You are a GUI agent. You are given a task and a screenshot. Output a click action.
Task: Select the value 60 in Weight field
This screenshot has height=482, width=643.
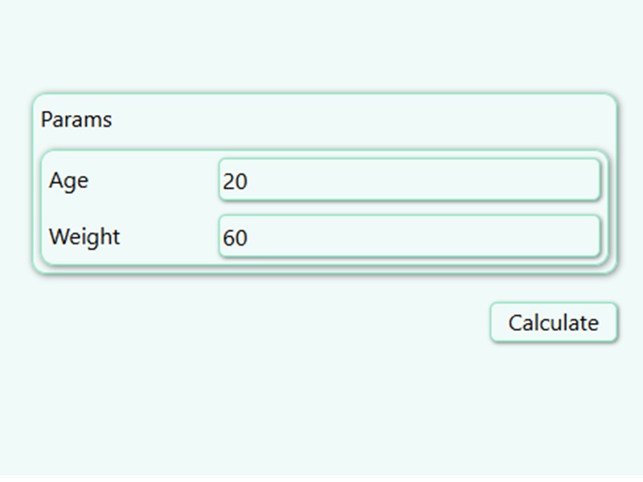point(237,237)
